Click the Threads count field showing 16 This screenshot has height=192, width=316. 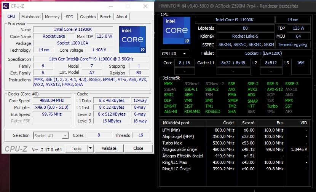[141, 135]
